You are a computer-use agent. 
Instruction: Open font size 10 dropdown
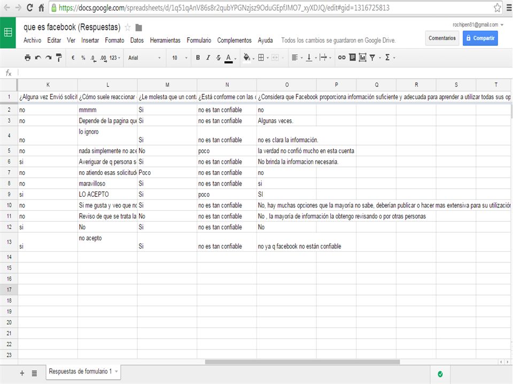click(180, 58)
